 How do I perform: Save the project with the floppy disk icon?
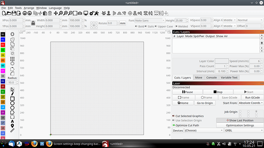tap(14, 13)
